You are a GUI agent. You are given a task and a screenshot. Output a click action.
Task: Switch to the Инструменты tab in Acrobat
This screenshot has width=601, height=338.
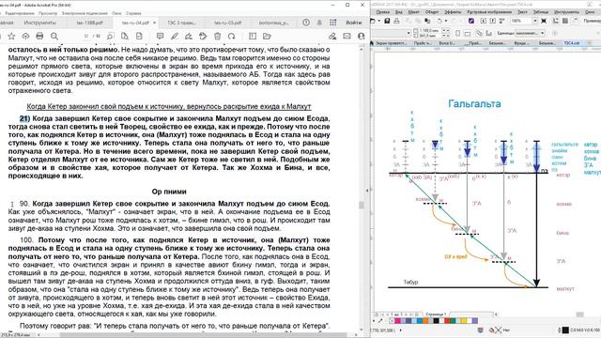click(x=39, y=23)
